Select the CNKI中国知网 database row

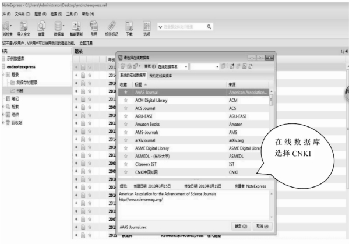(193, 172)
